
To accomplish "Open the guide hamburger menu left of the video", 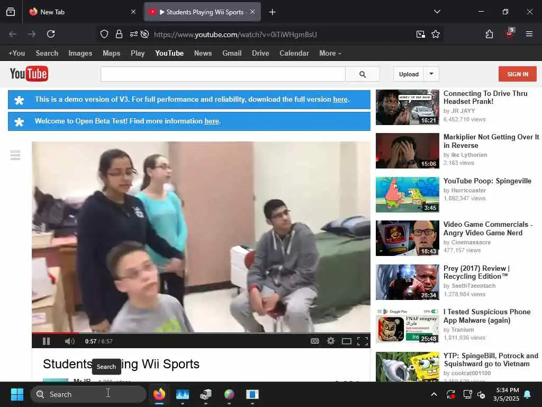I will click(15, 155).
